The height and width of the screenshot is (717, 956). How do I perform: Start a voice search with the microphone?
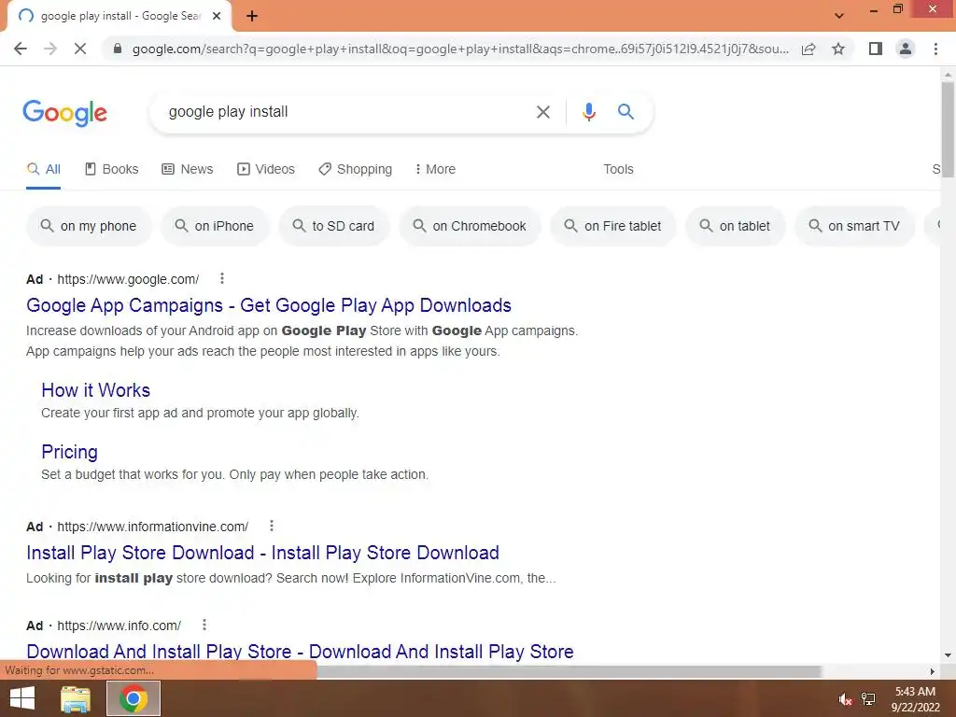588,112
